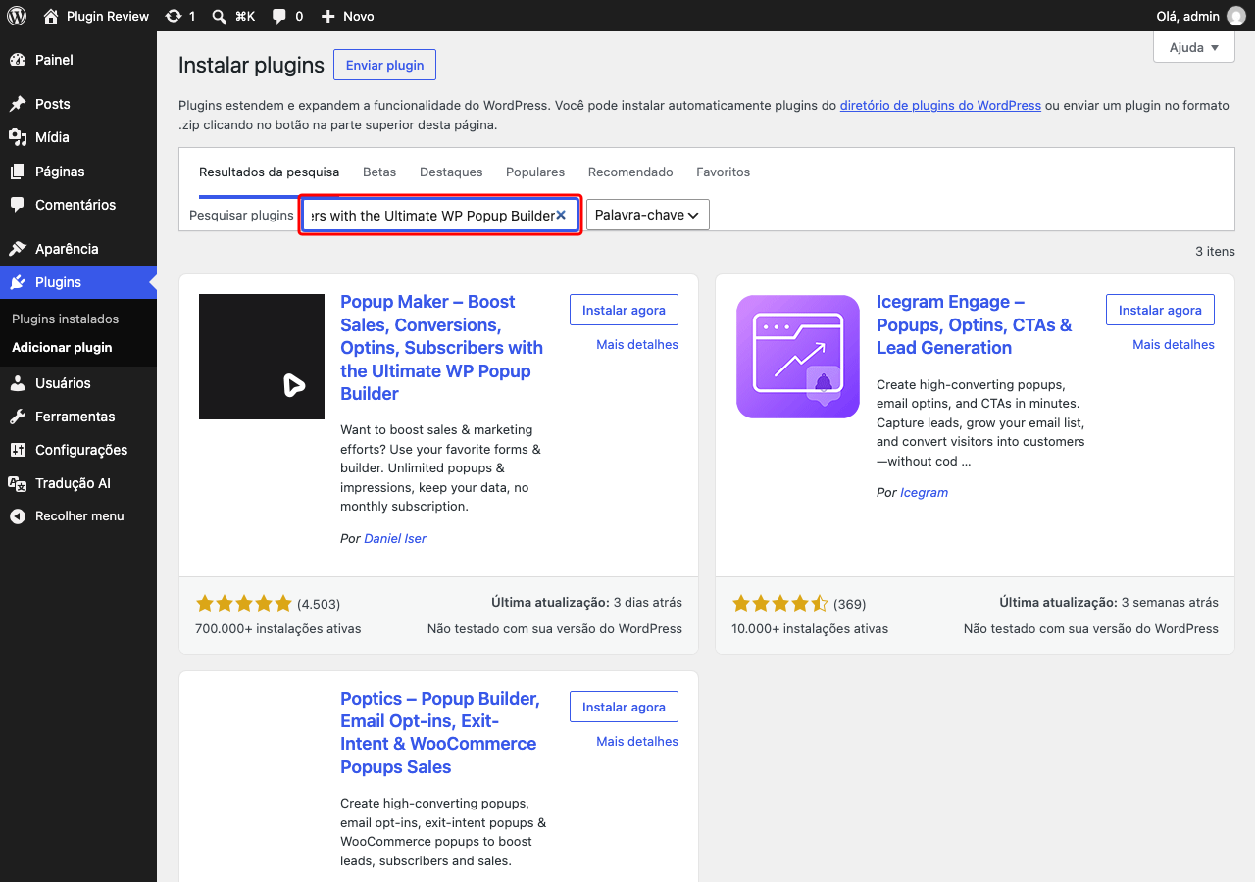Click the Popup Maker plugin thumbnail
The width and height of the screenshot is (1255, 882).
[x=262, y=357]
